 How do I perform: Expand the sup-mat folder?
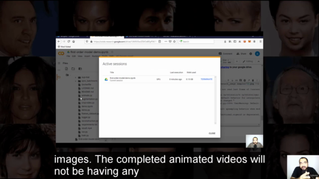76,78
